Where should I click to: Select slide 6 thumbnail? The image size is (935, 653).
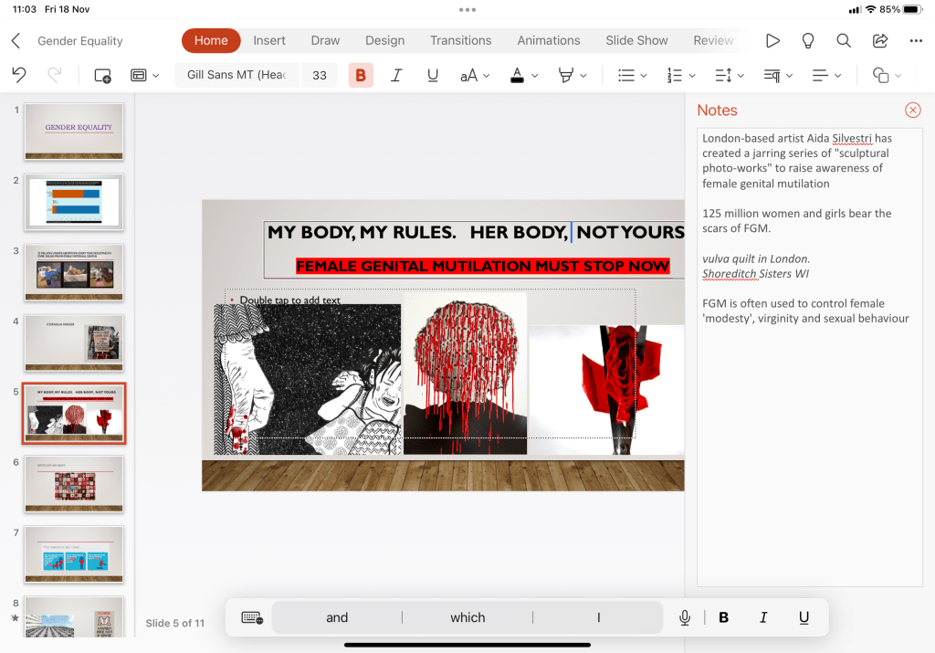pos(74,483)
